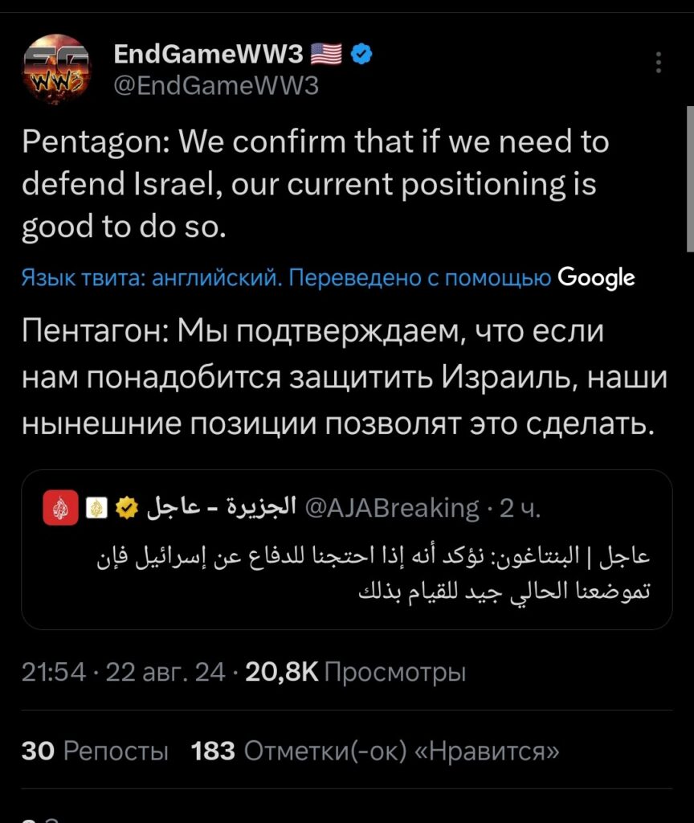The image size is (694, 823).
Task: Click the scrollbar thumb at right edge
Action: coord(690,179)
